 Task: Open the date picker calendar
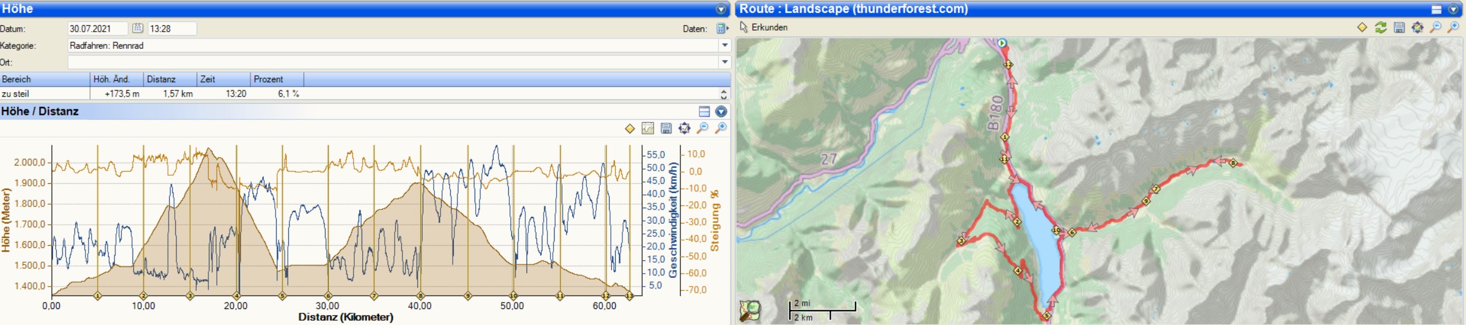pos(137,29)
